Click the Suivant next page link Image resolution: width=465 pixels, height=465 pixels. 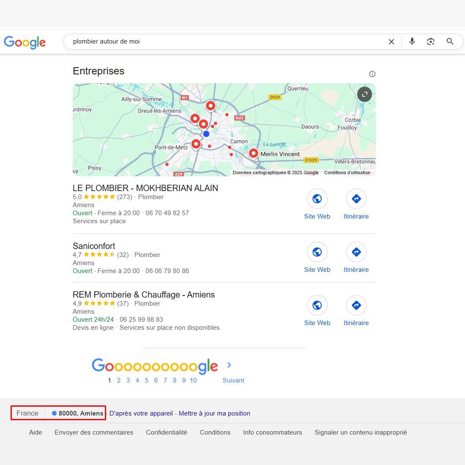[x=233, y=380]
